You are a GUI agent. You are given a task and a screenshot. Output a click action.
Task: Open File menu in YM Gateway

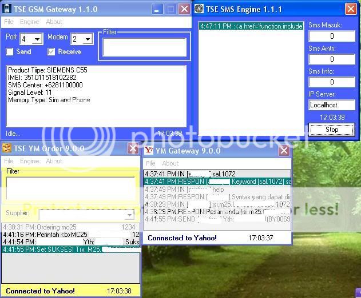(150, 163)
